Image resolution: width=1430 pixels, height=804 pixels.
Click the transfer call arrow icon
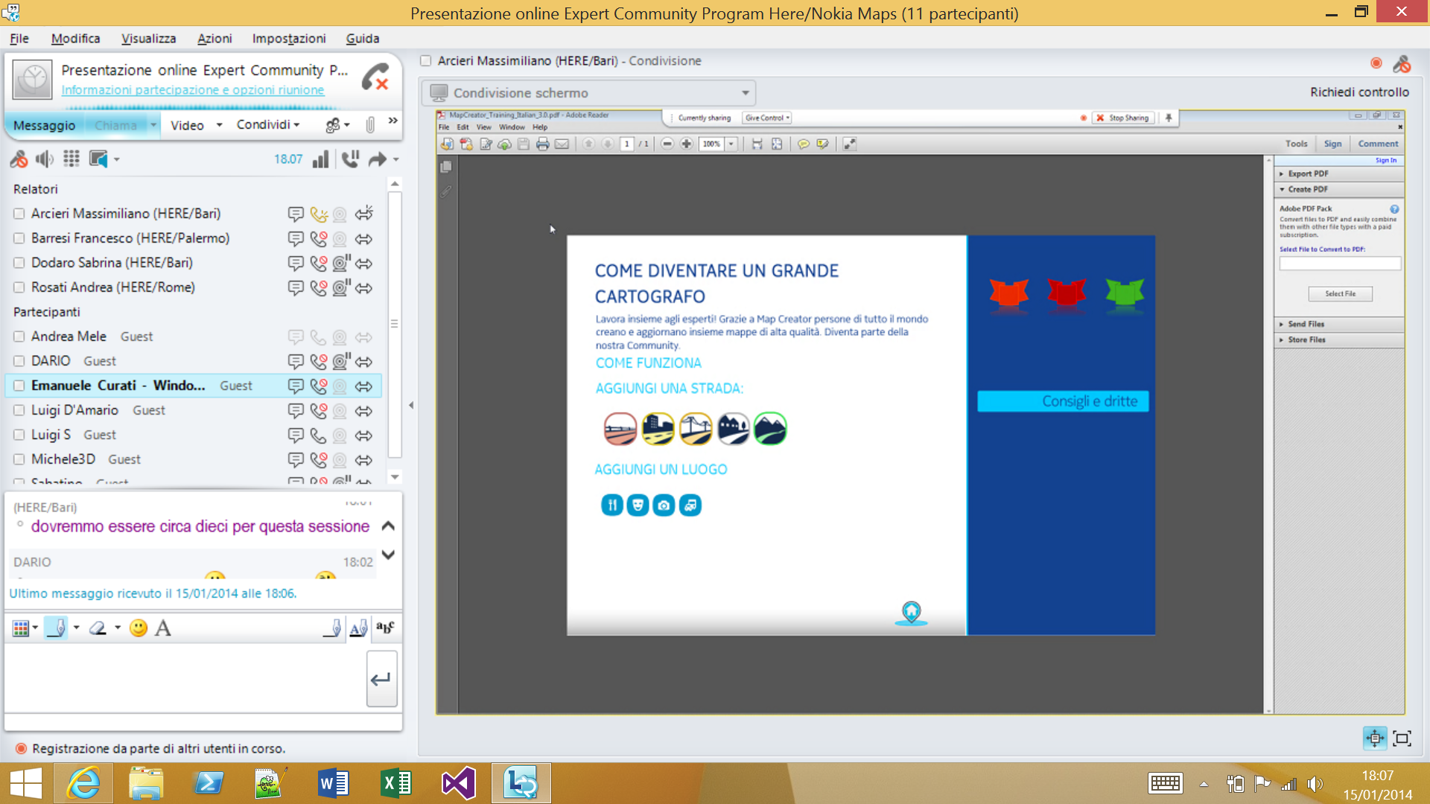(x=378, y=159)
